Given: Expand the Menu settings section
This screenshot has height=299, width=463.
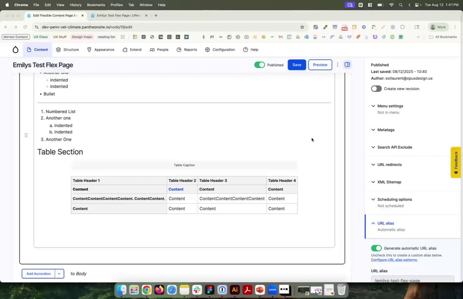Looking at the screenshot, I should tap(413, 109).
